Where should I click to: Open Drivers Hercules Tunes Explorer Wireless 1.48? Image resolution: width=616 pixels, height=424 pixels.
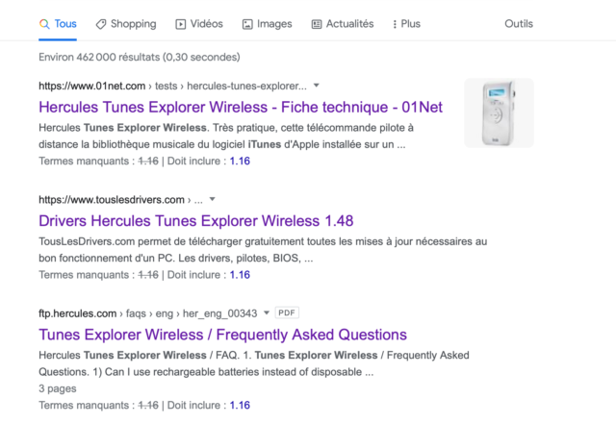click(x=196, y=221)
